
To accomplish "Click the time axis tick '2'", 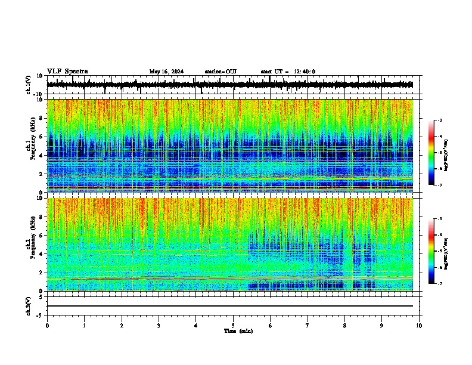I will click(x=122, y=326).
